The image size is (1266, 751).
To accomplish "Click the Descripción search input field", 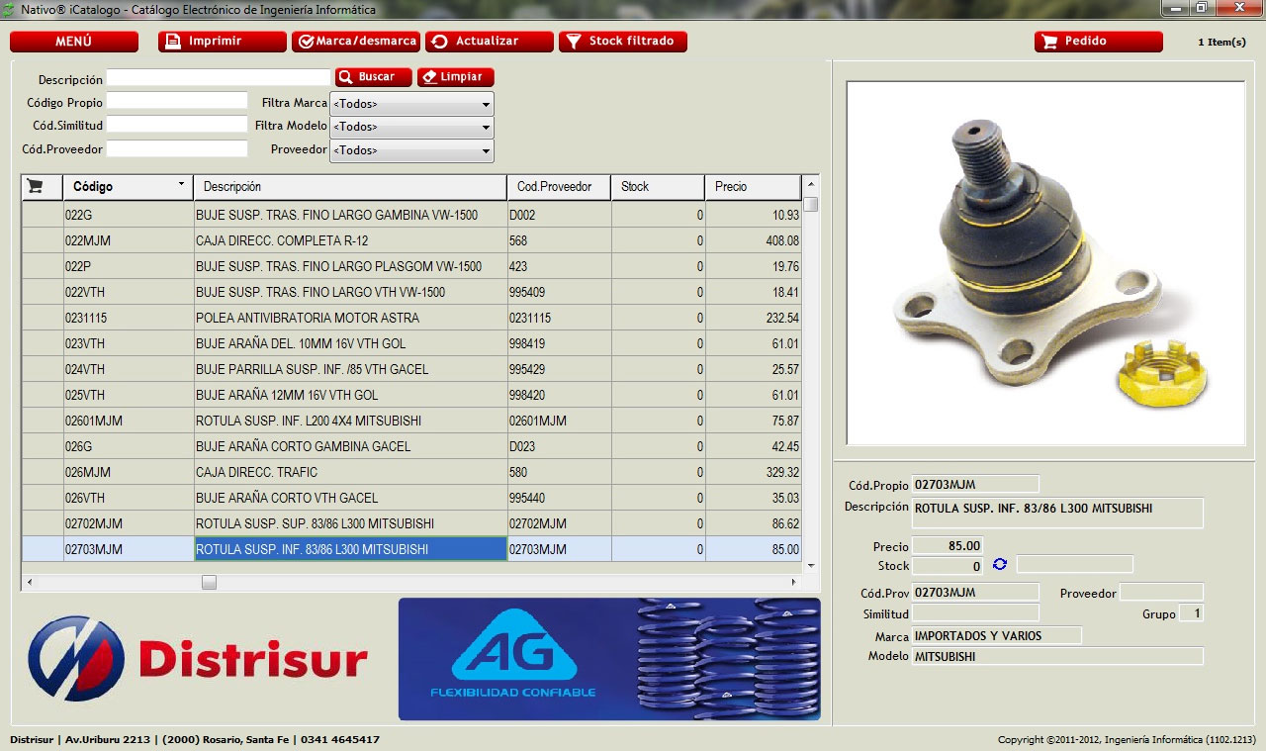I will (x=218, y=77).
